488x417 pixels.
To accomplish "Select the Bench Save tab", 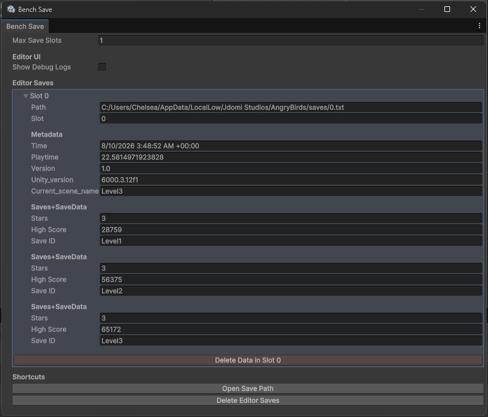I will (25, 27).
